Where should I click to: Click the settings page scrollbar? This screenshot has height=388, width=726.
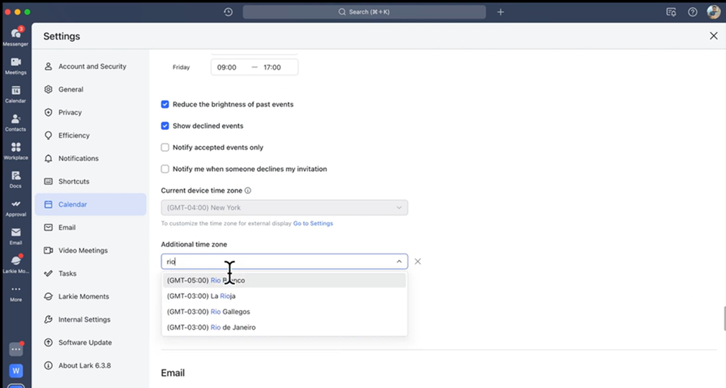tap(723, 318)
